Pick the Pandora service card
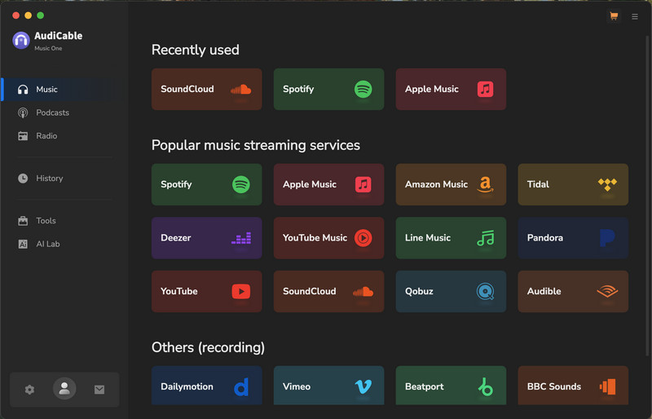This screenshot has height=419, width=652. (x=573, y=238)
